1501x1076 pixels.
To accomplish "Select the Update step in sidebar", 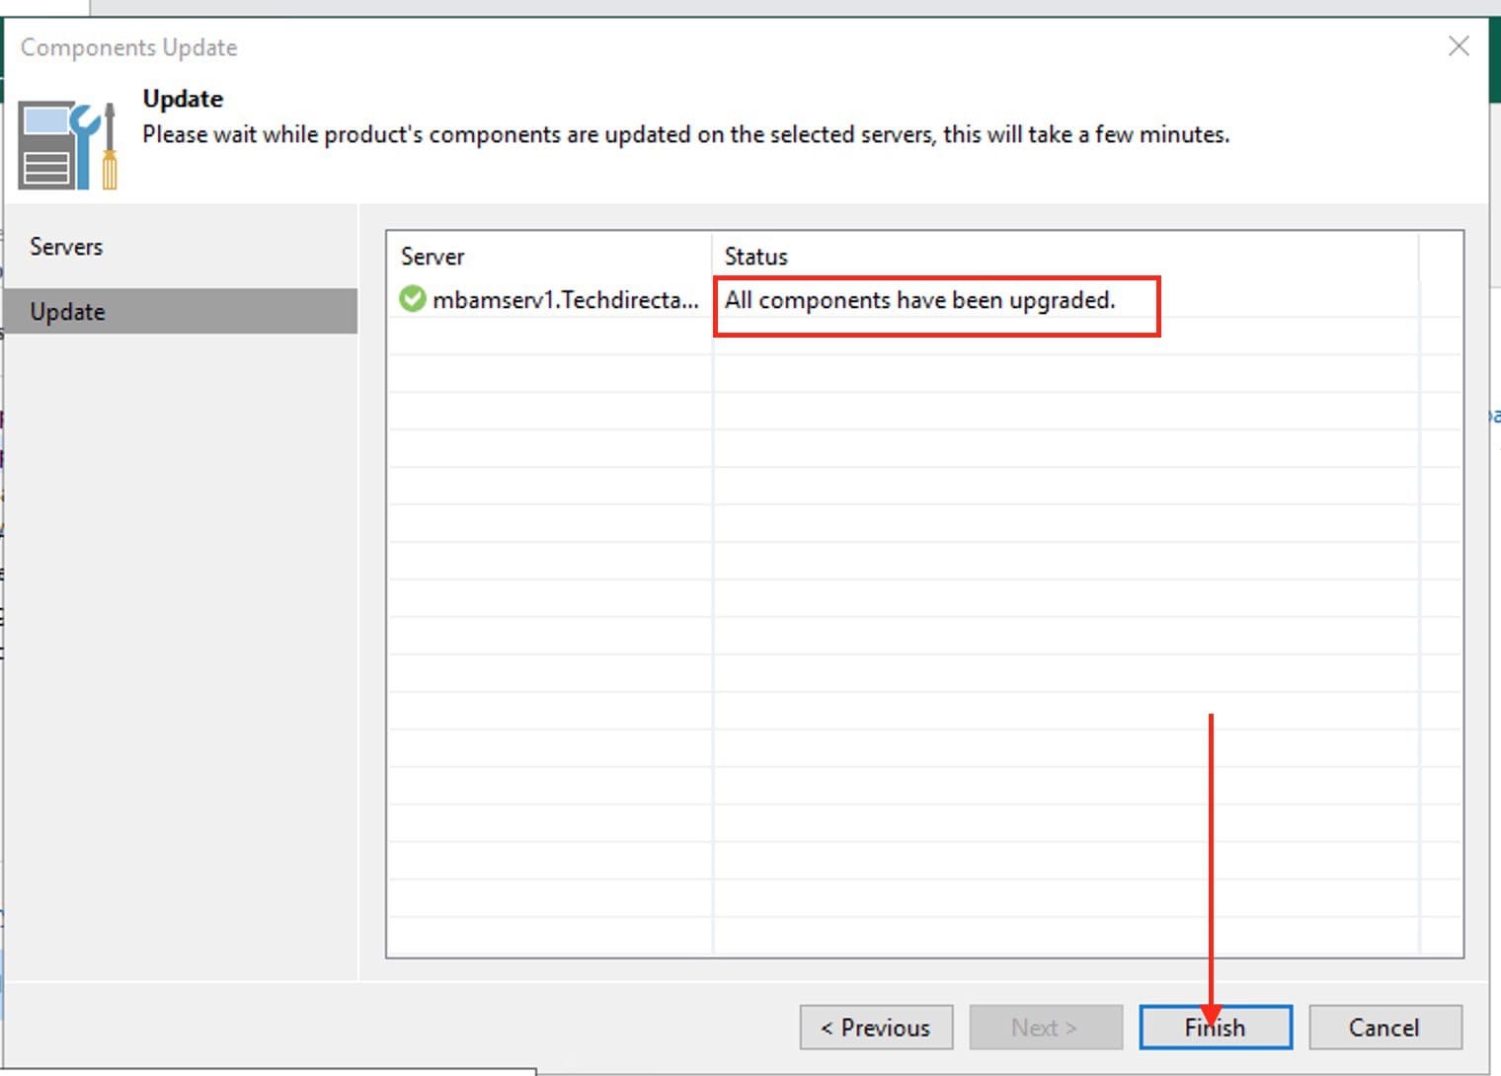I will point(67,312).
